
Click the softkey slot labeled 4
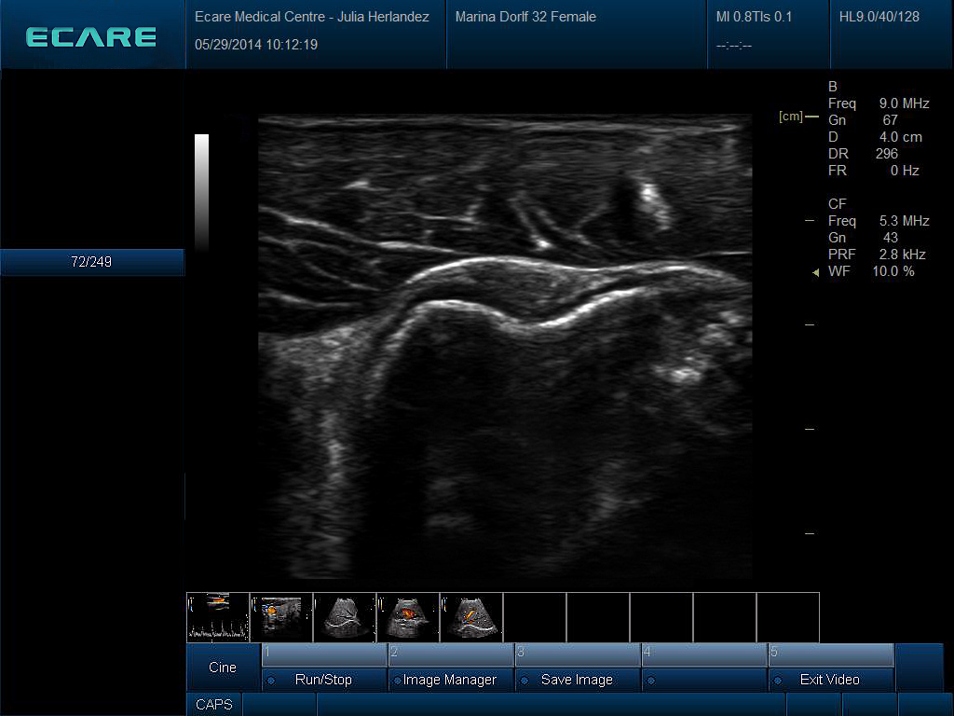point(704,654)
